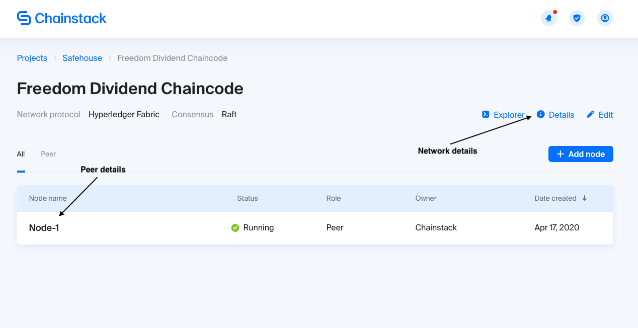Open the user account profile icon
The width and height of the screenshot is (638, 328).
[x=605, y=19]
